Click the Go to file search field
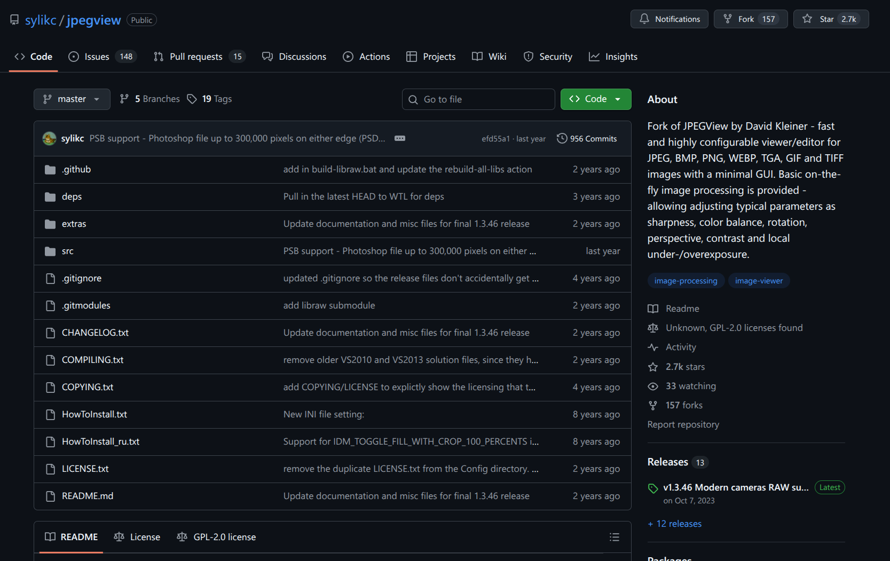This screenshot has width=890, height=561. tap(478, 99)
